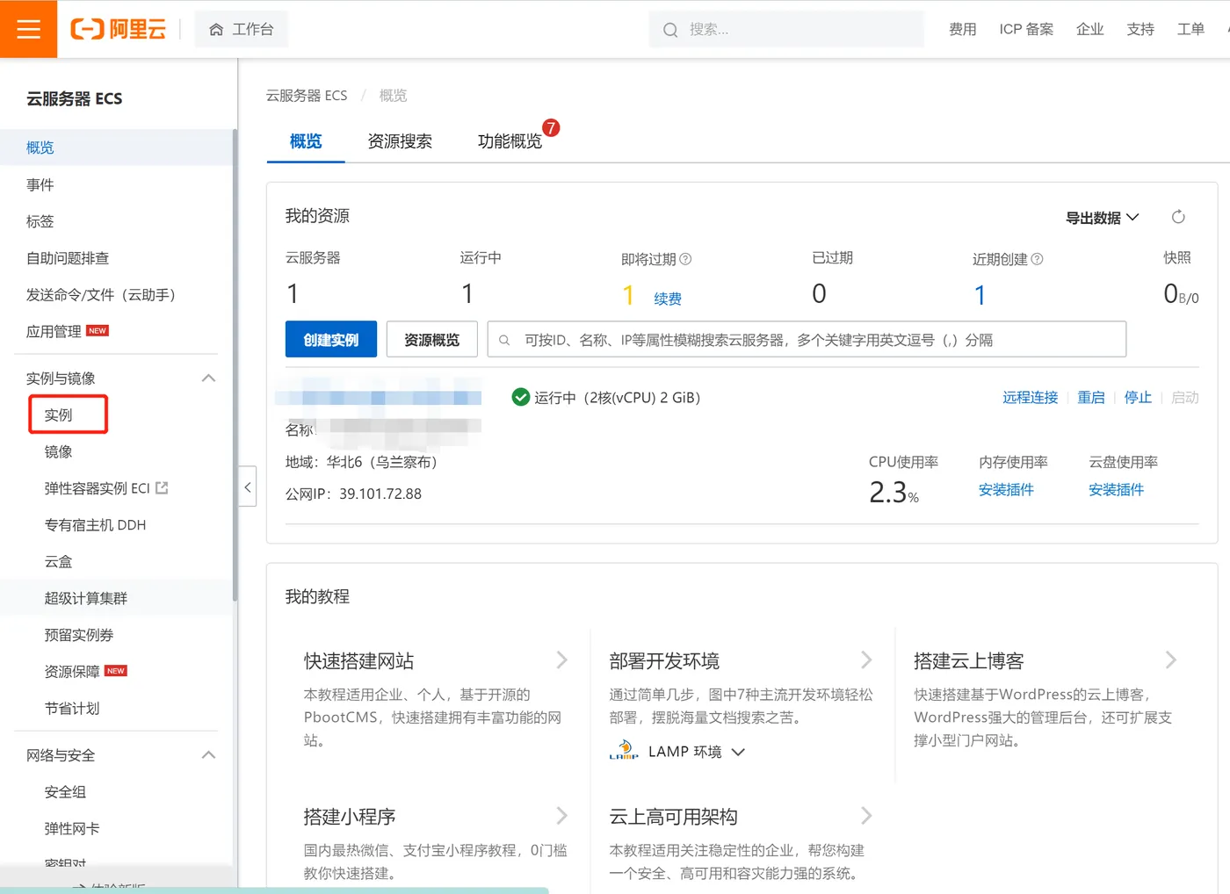Viewport: 1230px width, 894px height.
Task: Open the 工作台 button
Action: 242,30
